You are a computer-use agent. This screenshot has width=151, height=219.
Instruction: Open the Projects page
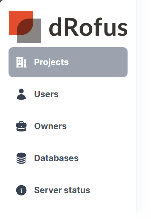point(68,62)
